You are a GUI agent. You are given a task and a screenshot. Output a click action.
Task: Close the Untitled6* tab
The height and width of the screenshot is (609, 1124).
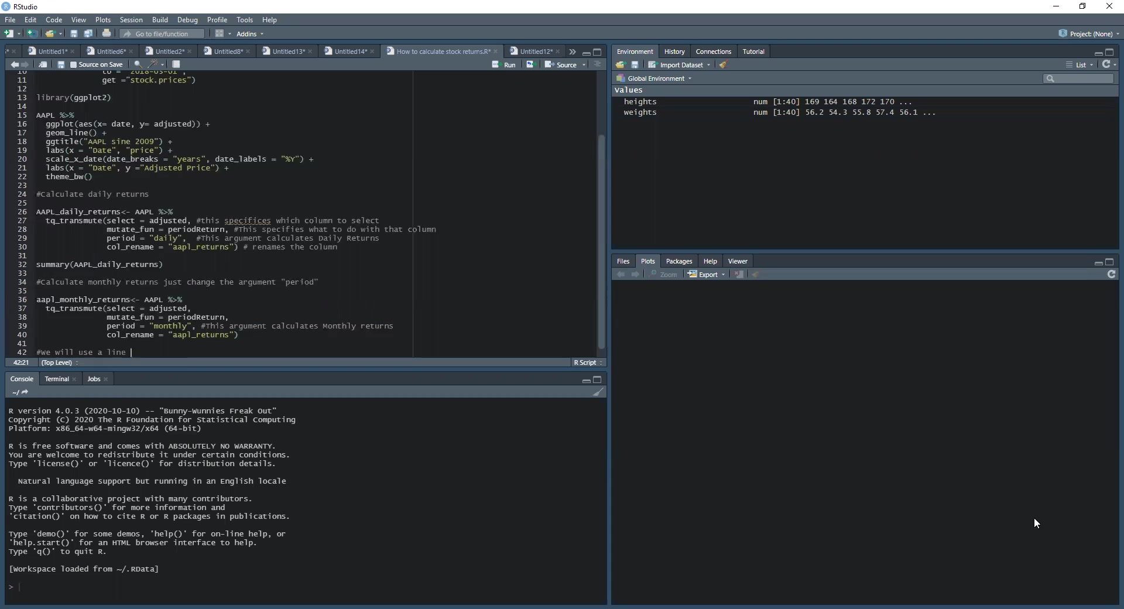tap(131, 52)
